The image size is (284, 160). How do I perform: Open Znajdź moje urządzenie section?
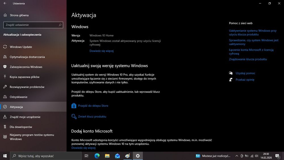(x=33, y=117)
